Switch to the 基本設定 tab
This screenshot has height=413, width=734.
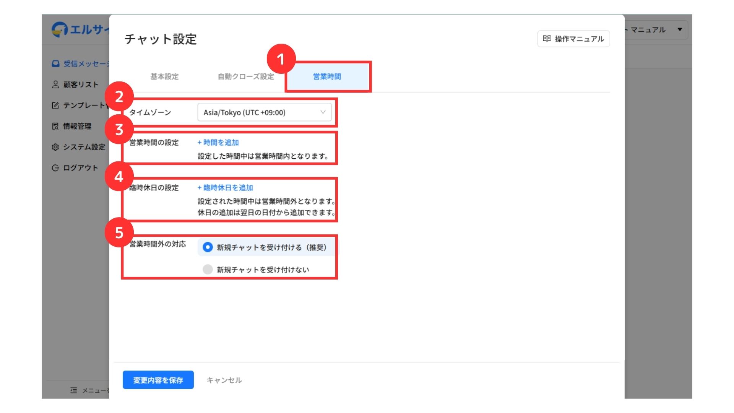pos(164,76)
